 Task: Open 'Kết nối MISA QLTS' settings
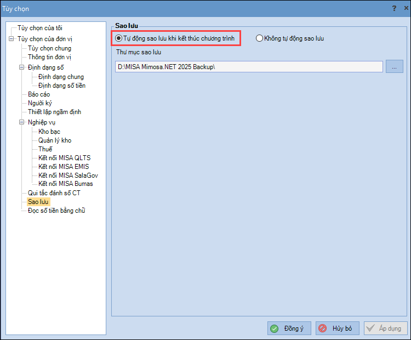point(65,158)
